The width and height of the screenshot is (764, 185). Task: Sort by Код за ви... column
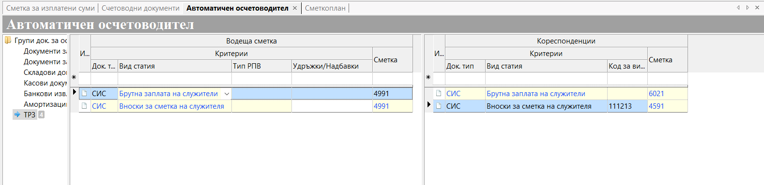click(x=627, y=66)
